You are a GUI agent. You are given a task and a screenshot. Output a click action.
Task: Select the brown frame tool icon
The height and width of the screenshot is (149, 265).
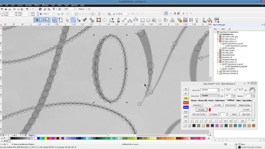(x=99, y=20)
